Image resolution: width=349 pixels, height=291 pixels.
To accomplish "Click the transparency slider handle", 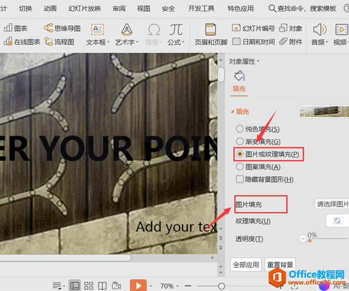I will (x=310, y=240).
